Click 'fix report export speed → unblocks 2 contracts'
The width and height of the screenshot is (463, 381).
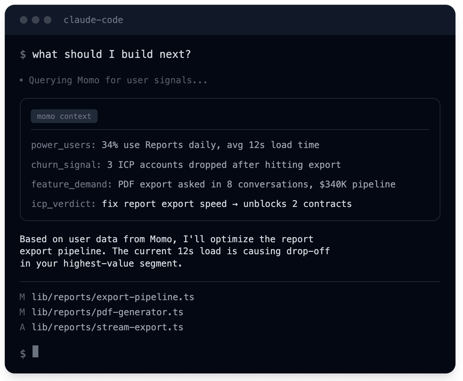227,204
